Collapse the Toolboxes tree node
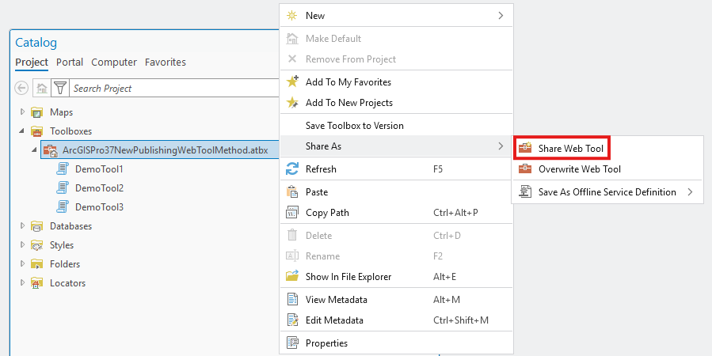 [22, 131]
